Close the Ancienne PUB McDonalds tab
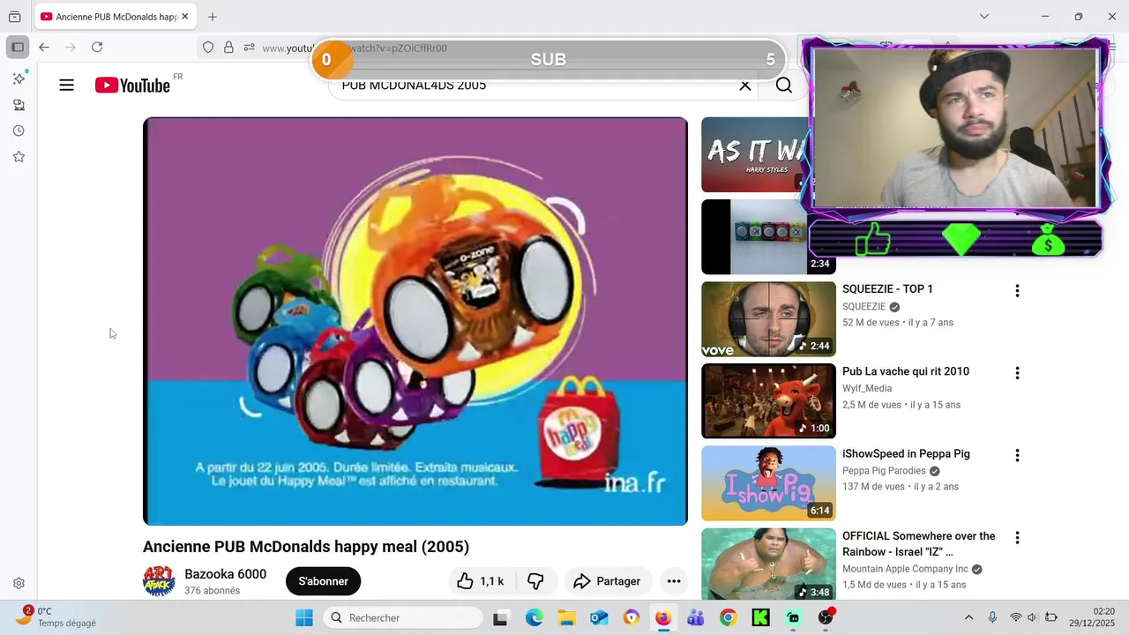 (x=184, y=17)
